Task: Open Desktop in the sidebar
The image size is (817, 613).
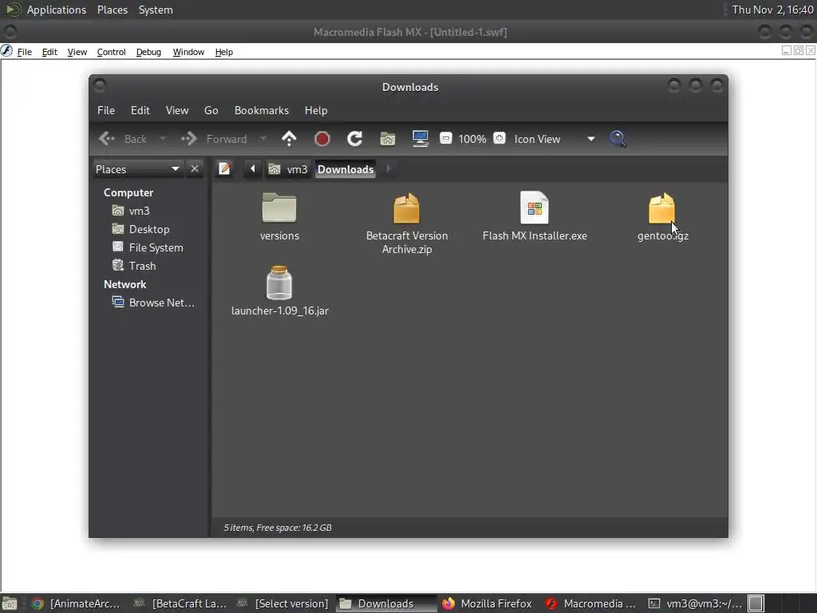Action: pos(149,229)
